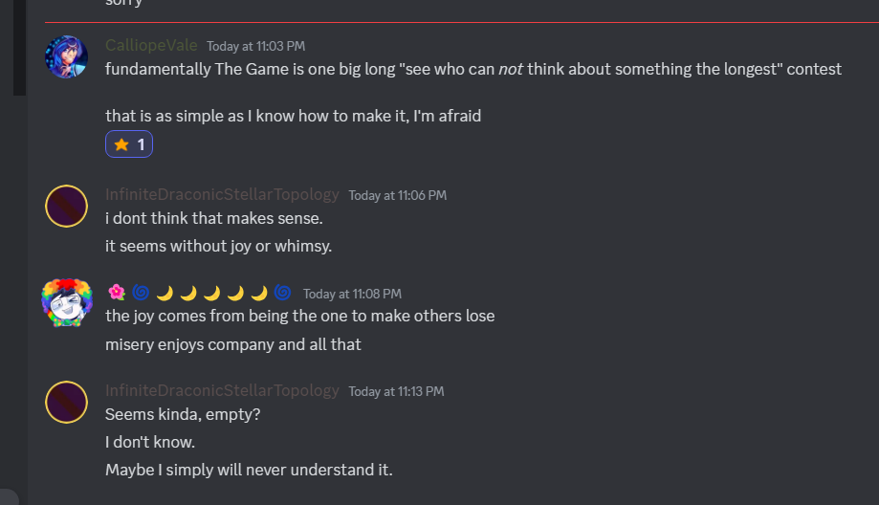The height and width of the screenshot is (505, 879).
Task: Select the "that is as simple as I know" message
Action: [x=293, y=116]
